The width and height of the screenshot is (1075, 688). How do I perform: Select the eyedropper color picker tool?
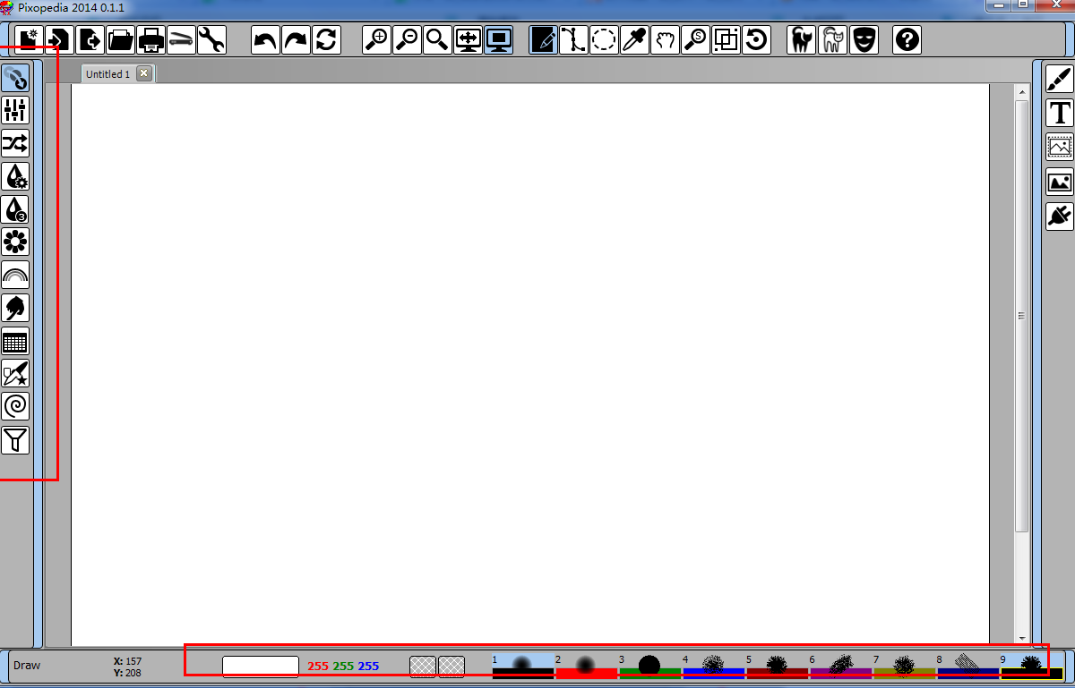point(634,39)
